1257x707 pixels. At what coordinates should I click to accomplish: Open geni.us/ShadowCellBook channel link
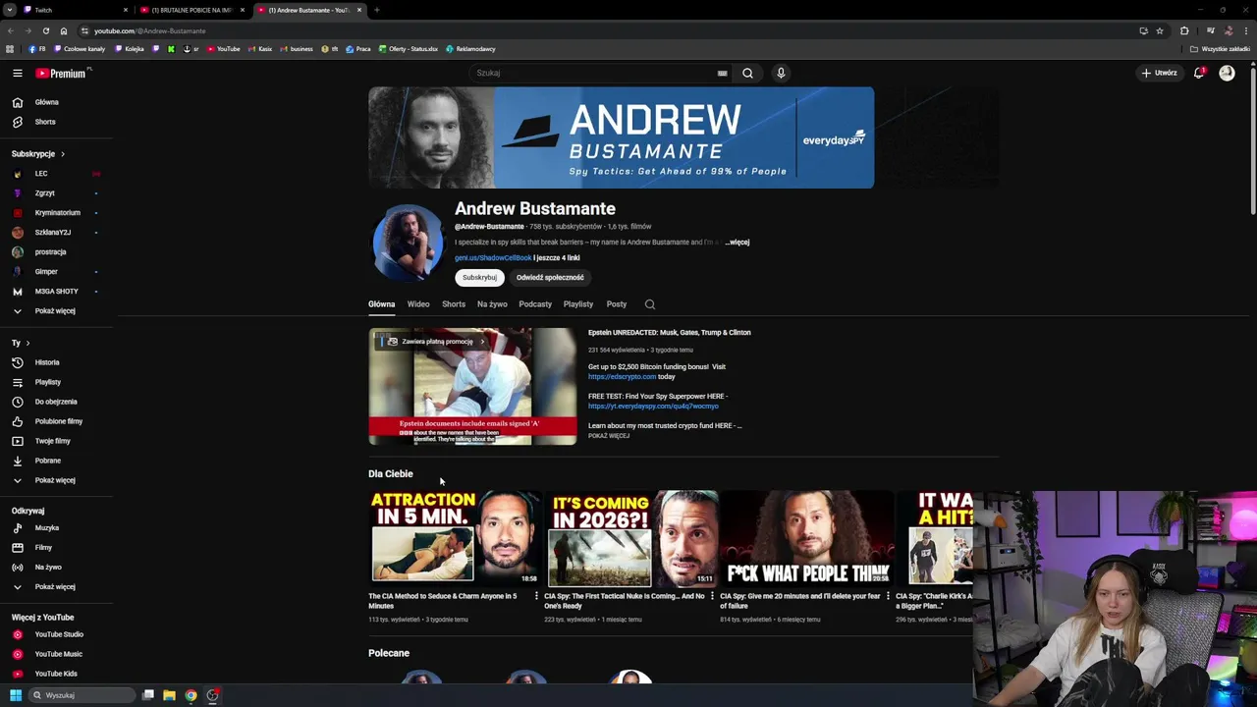(x=493, y=258)
